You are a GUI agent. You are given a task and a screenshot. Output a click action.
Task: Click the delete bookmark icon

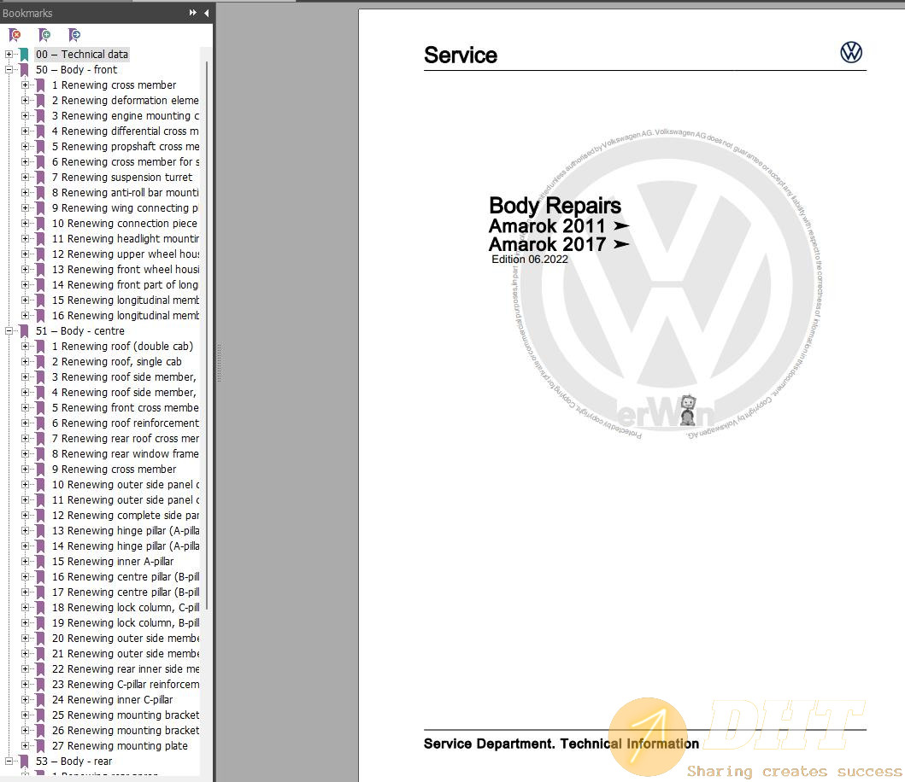click(15, 35)
